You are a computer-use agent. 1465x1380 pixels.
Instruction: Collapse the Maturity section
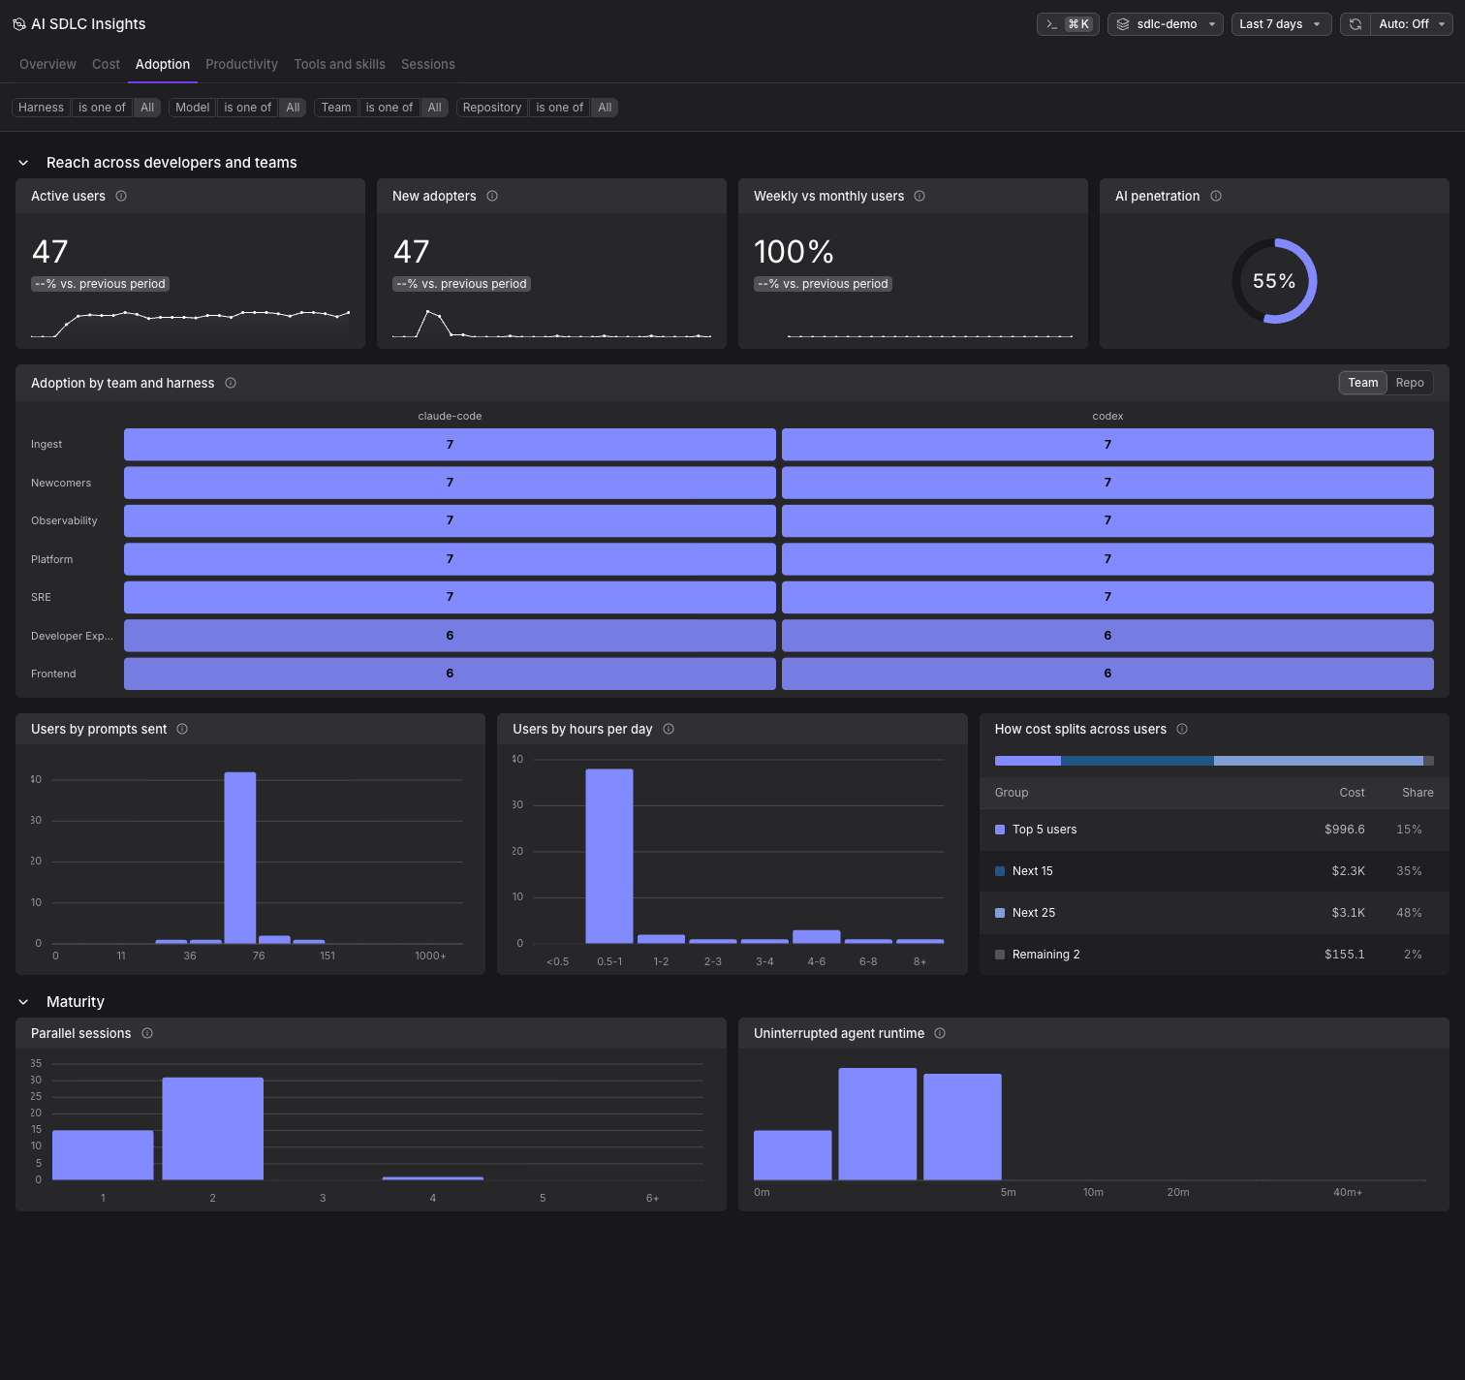23,1002
